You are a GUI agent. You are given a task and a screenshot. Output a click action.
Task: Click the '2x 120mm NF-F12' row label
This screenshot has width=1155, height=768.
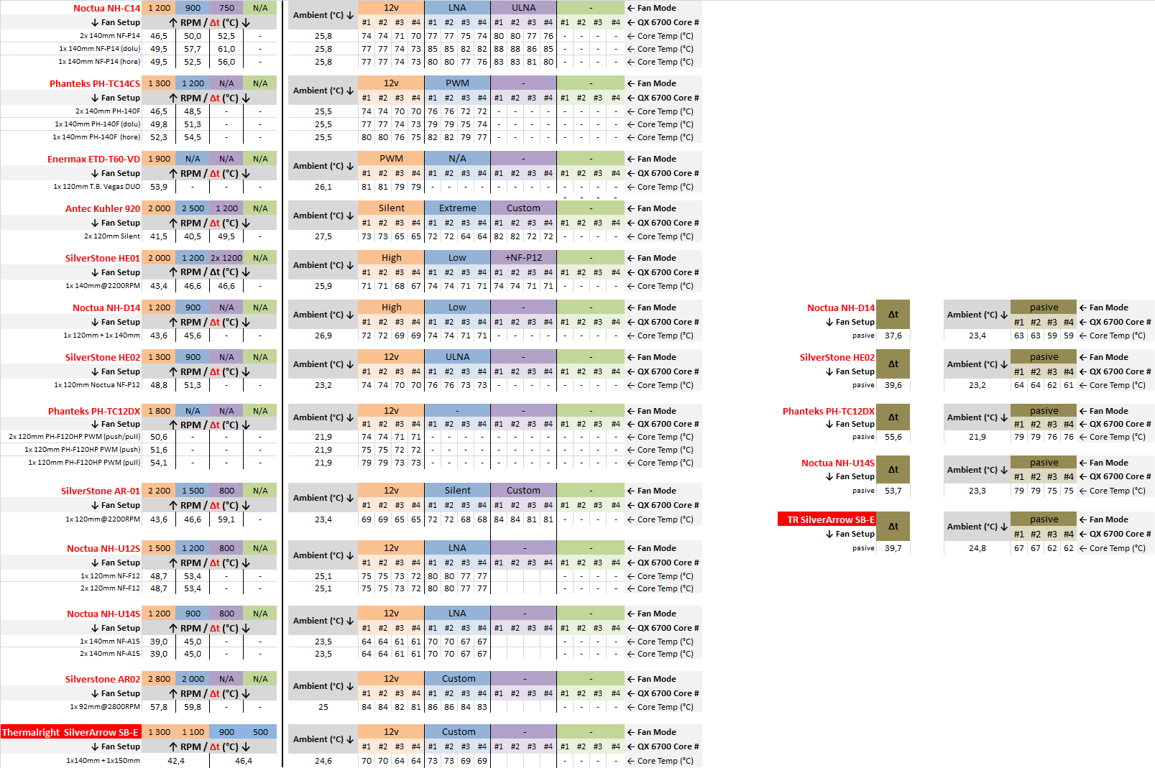coord(110,588)
